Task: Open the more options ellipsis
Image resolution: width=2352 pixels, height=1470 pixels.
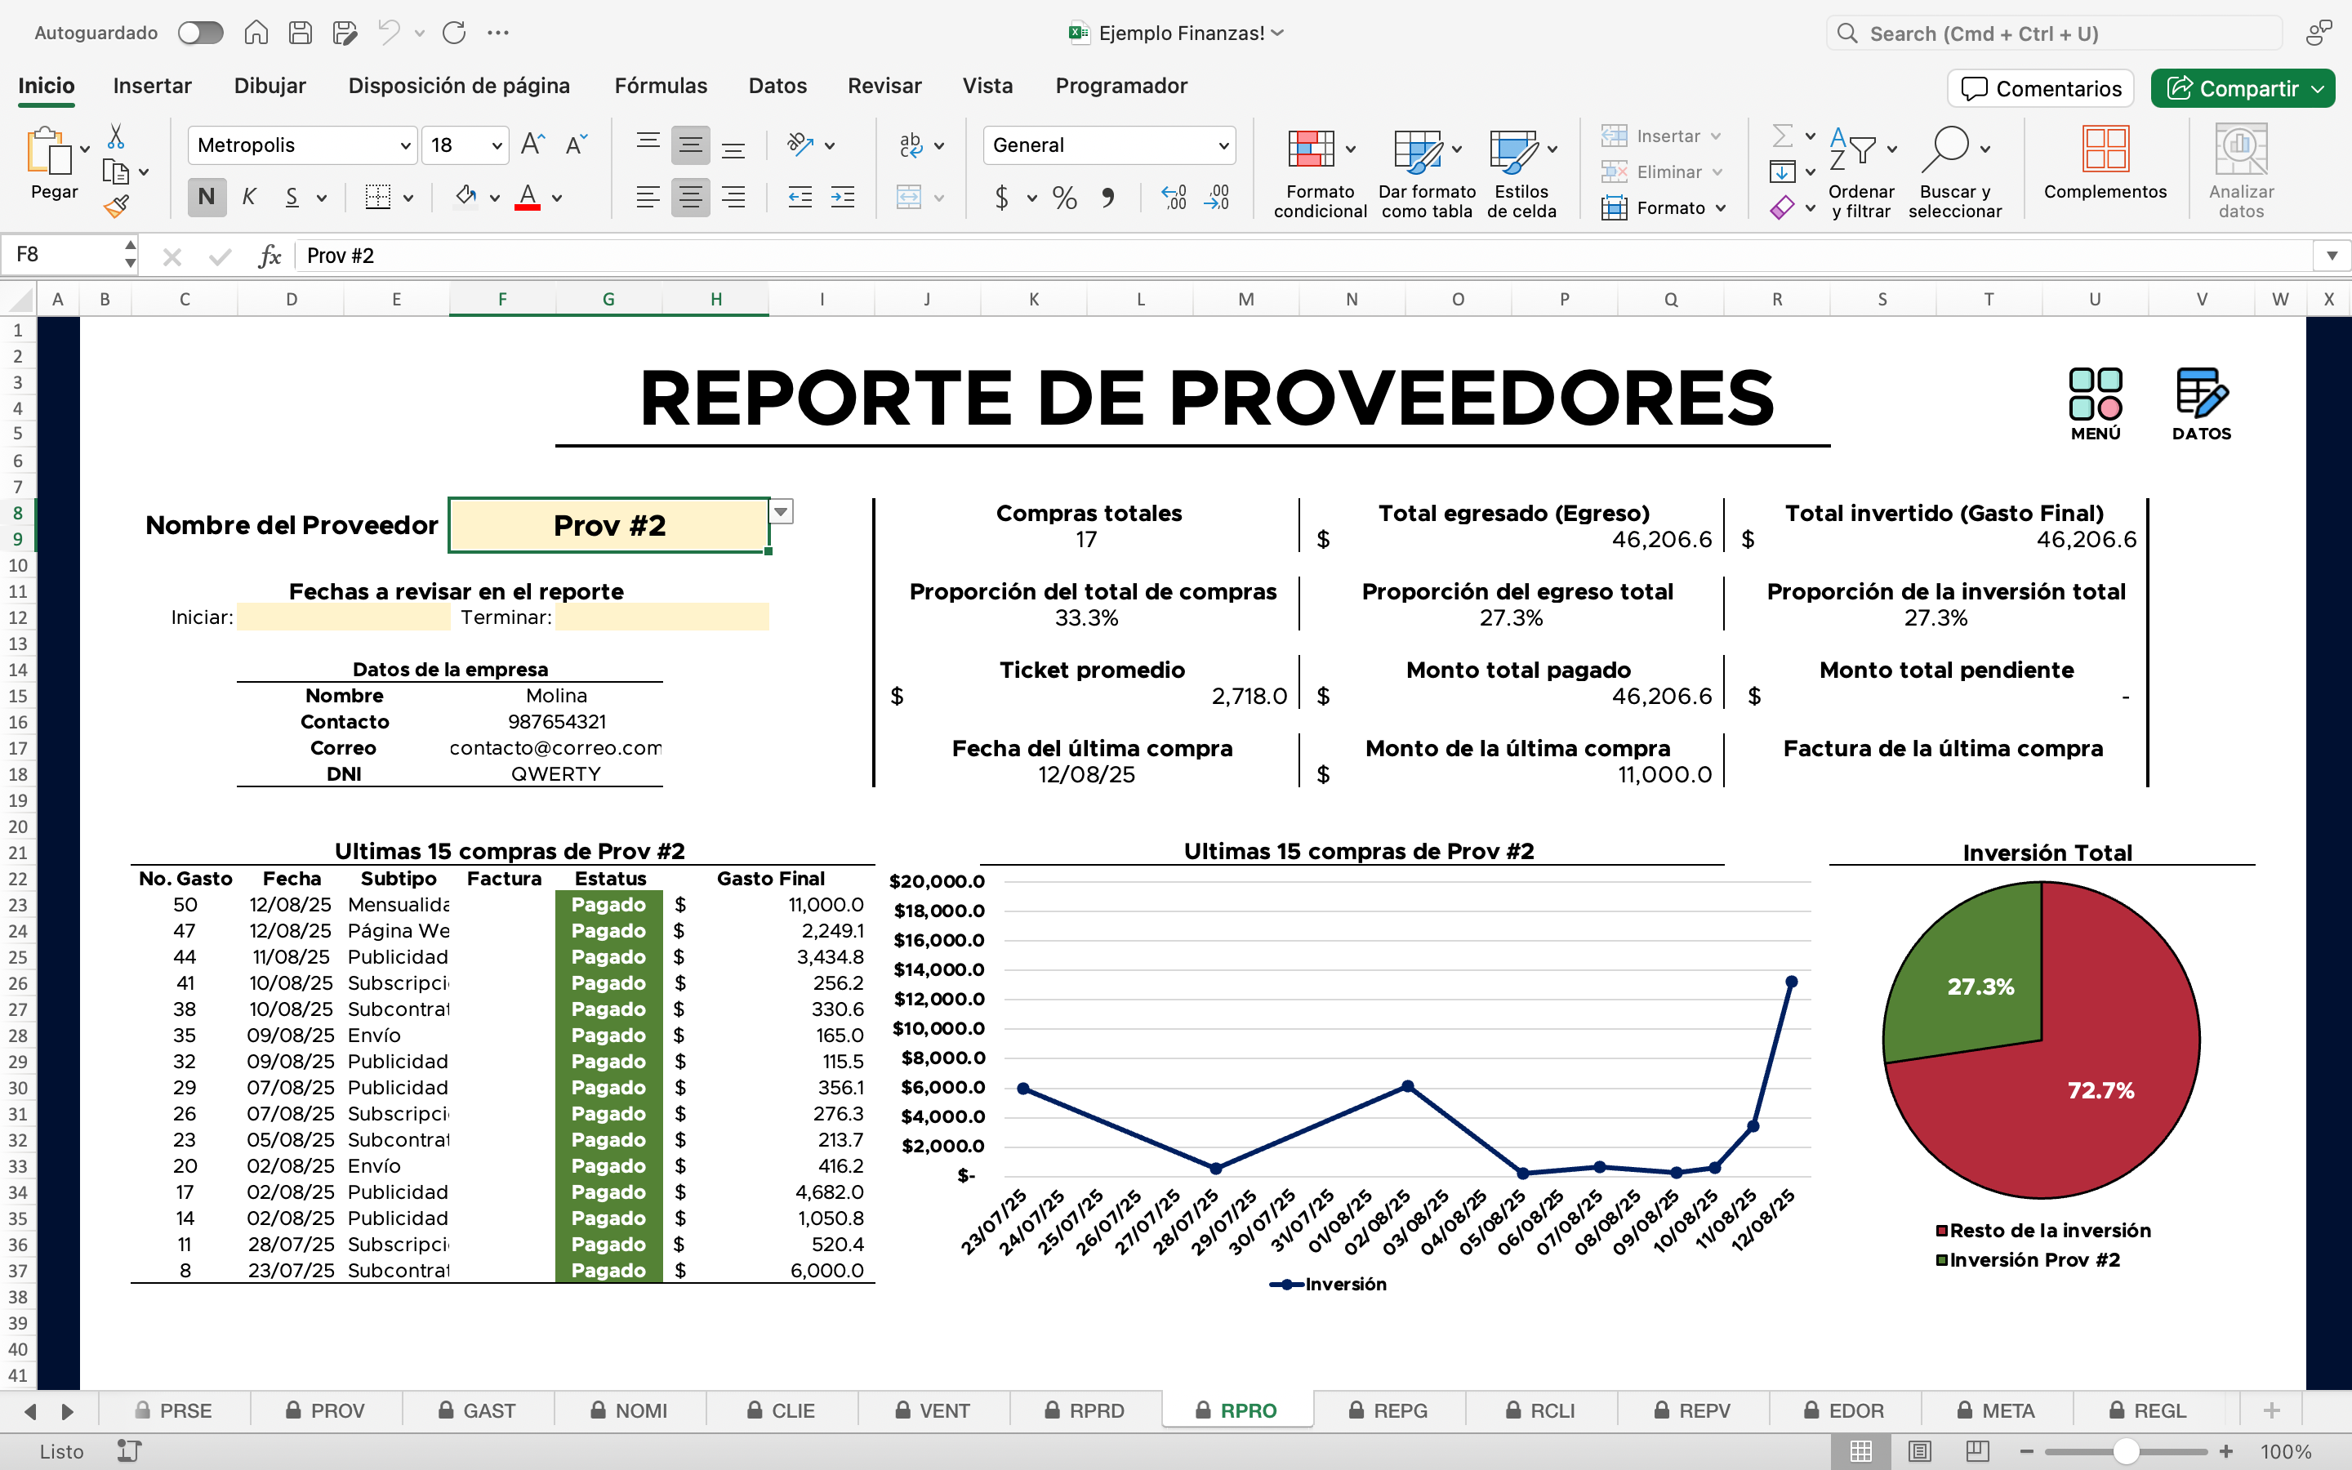Action: tap(499, 33)
